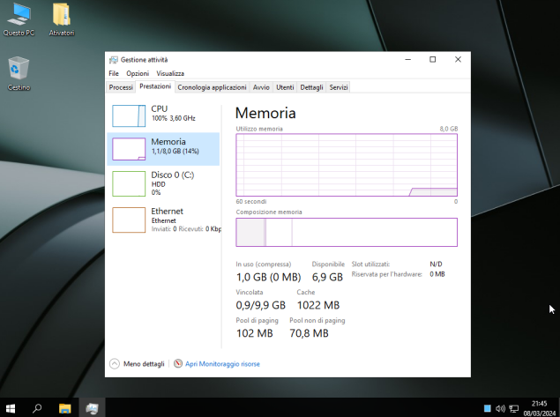Click the Composizione memoria bar
The width and height of the screenshot is (560, 417).
pos(347,232)
